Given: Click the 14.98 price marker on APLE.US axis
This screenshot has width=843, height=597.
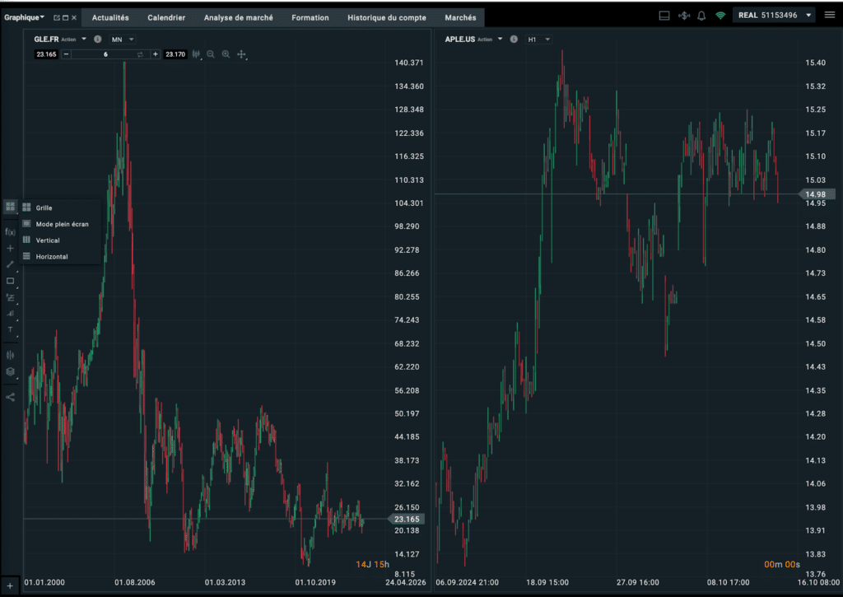Looking at the screenshot, I should pos(816,194).
